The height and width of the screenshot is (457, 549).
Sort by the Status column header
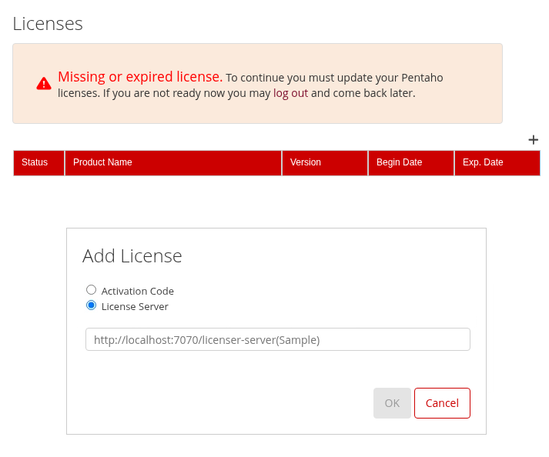coord(35,162)
